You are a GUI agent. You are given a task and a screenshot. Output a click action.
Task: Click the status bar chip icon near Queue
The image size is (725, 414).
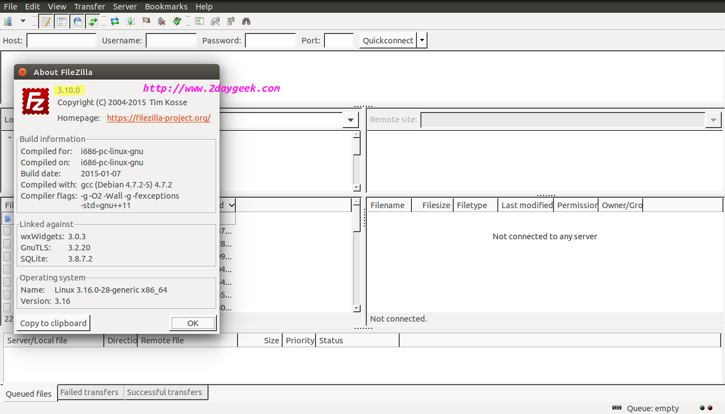pos(616,407)
